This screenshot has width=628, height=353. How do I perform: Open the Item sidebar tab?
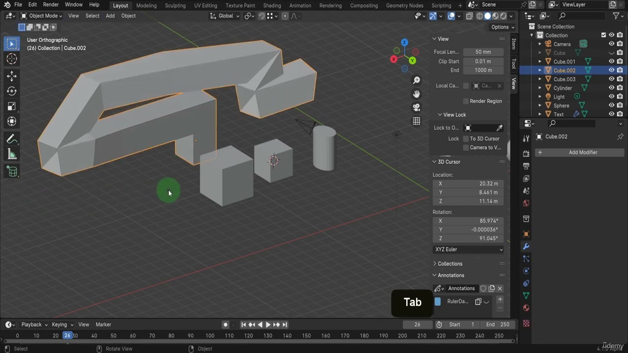[x=514, y=43]
